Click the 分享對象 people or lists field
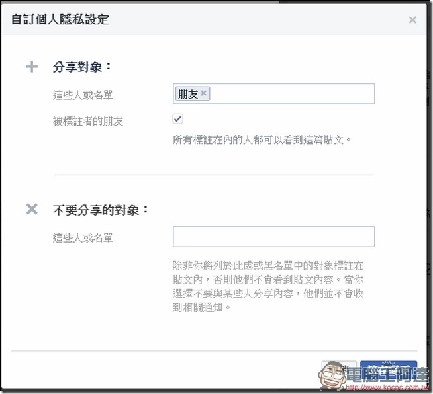Viewport: 433px width, 394px height. pyautogui.click(x=273, y=94)
